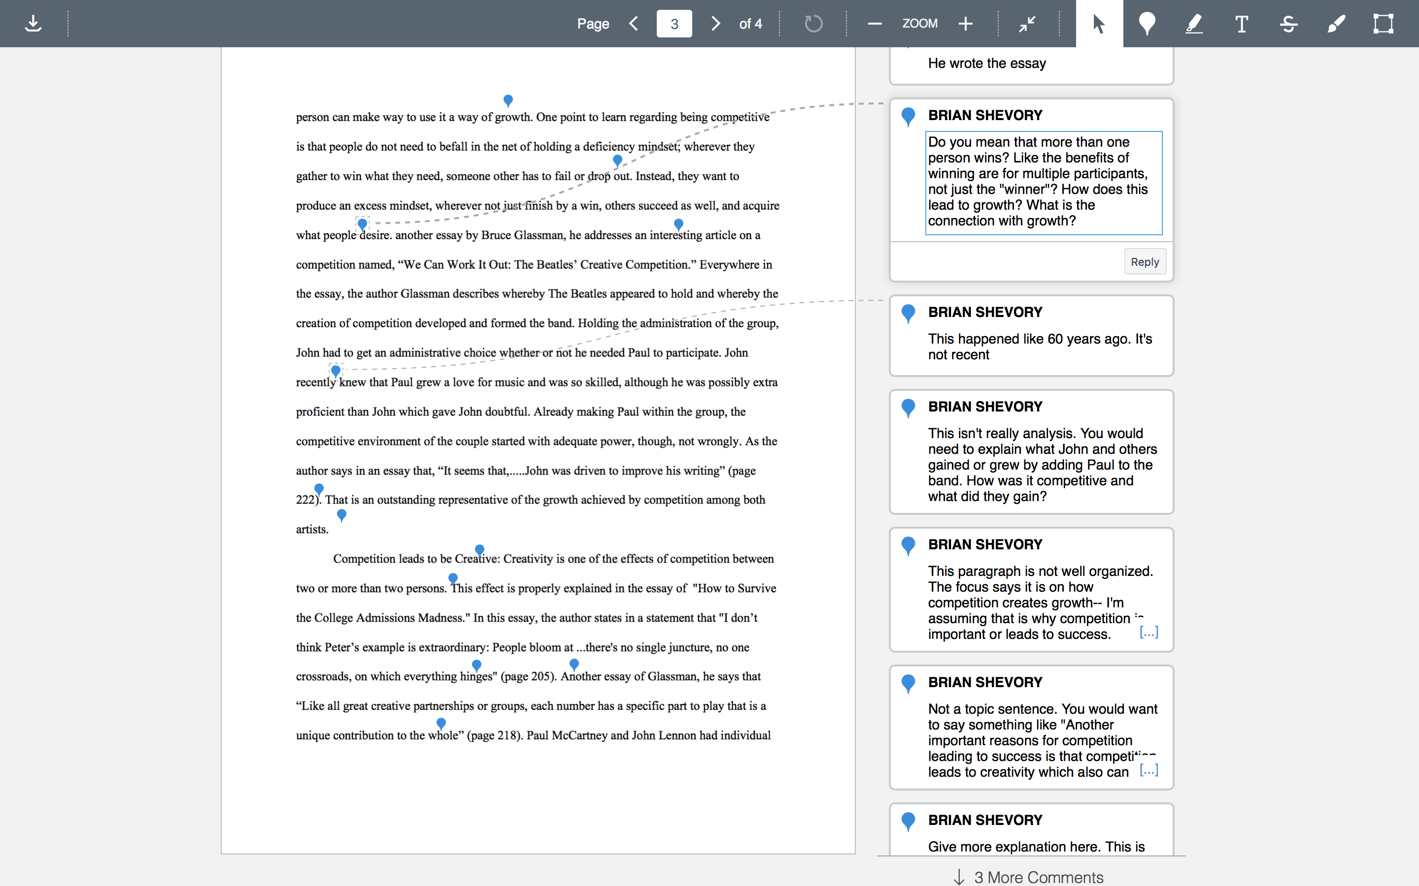Image resolution: width=1419 pixels, height=886 pixels.
Task: Edit the text box 'Do you mean that more than one'
Action: click(1044, 183)
